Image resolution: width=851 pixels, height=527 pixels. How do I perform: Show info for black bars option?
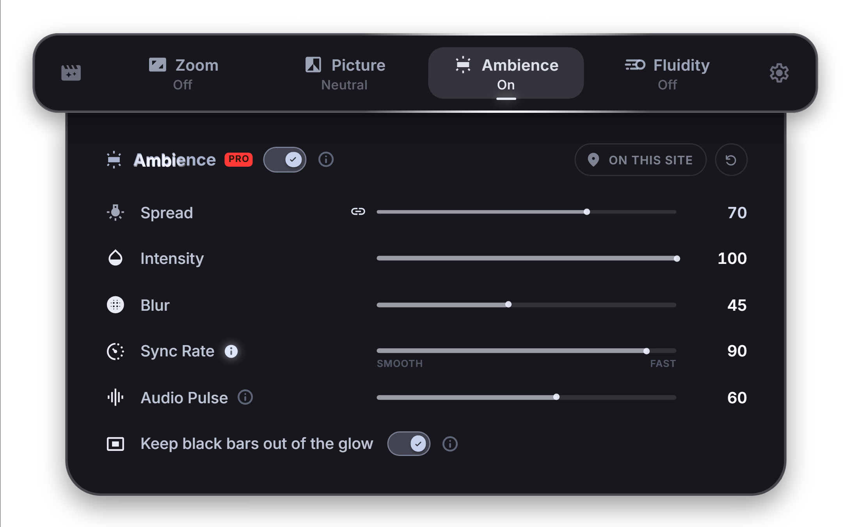[x=450, y=444]
